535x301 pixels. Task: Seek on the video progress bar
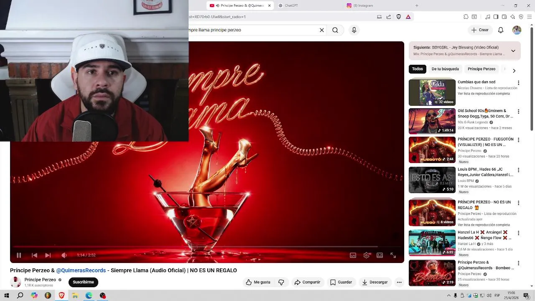tap(207, 247)
